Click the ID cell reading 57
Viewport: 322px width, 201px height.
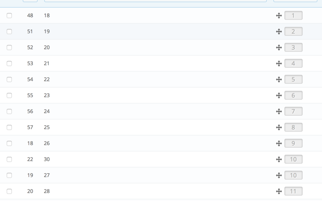[x=30, y=127]
